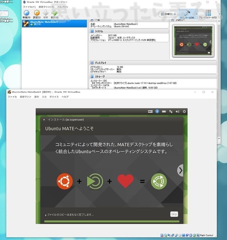
Task: Open the accessibility icon in Ubuntu panel
Action: (x=157, y=111)
